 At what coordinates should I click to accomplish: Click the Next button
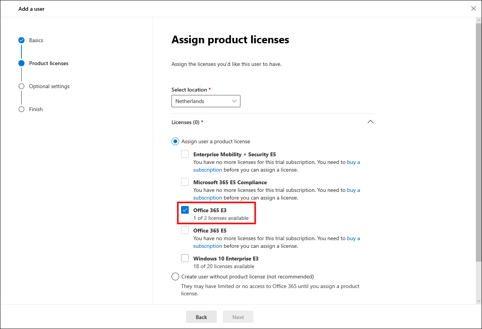click(x=238, y=317)
